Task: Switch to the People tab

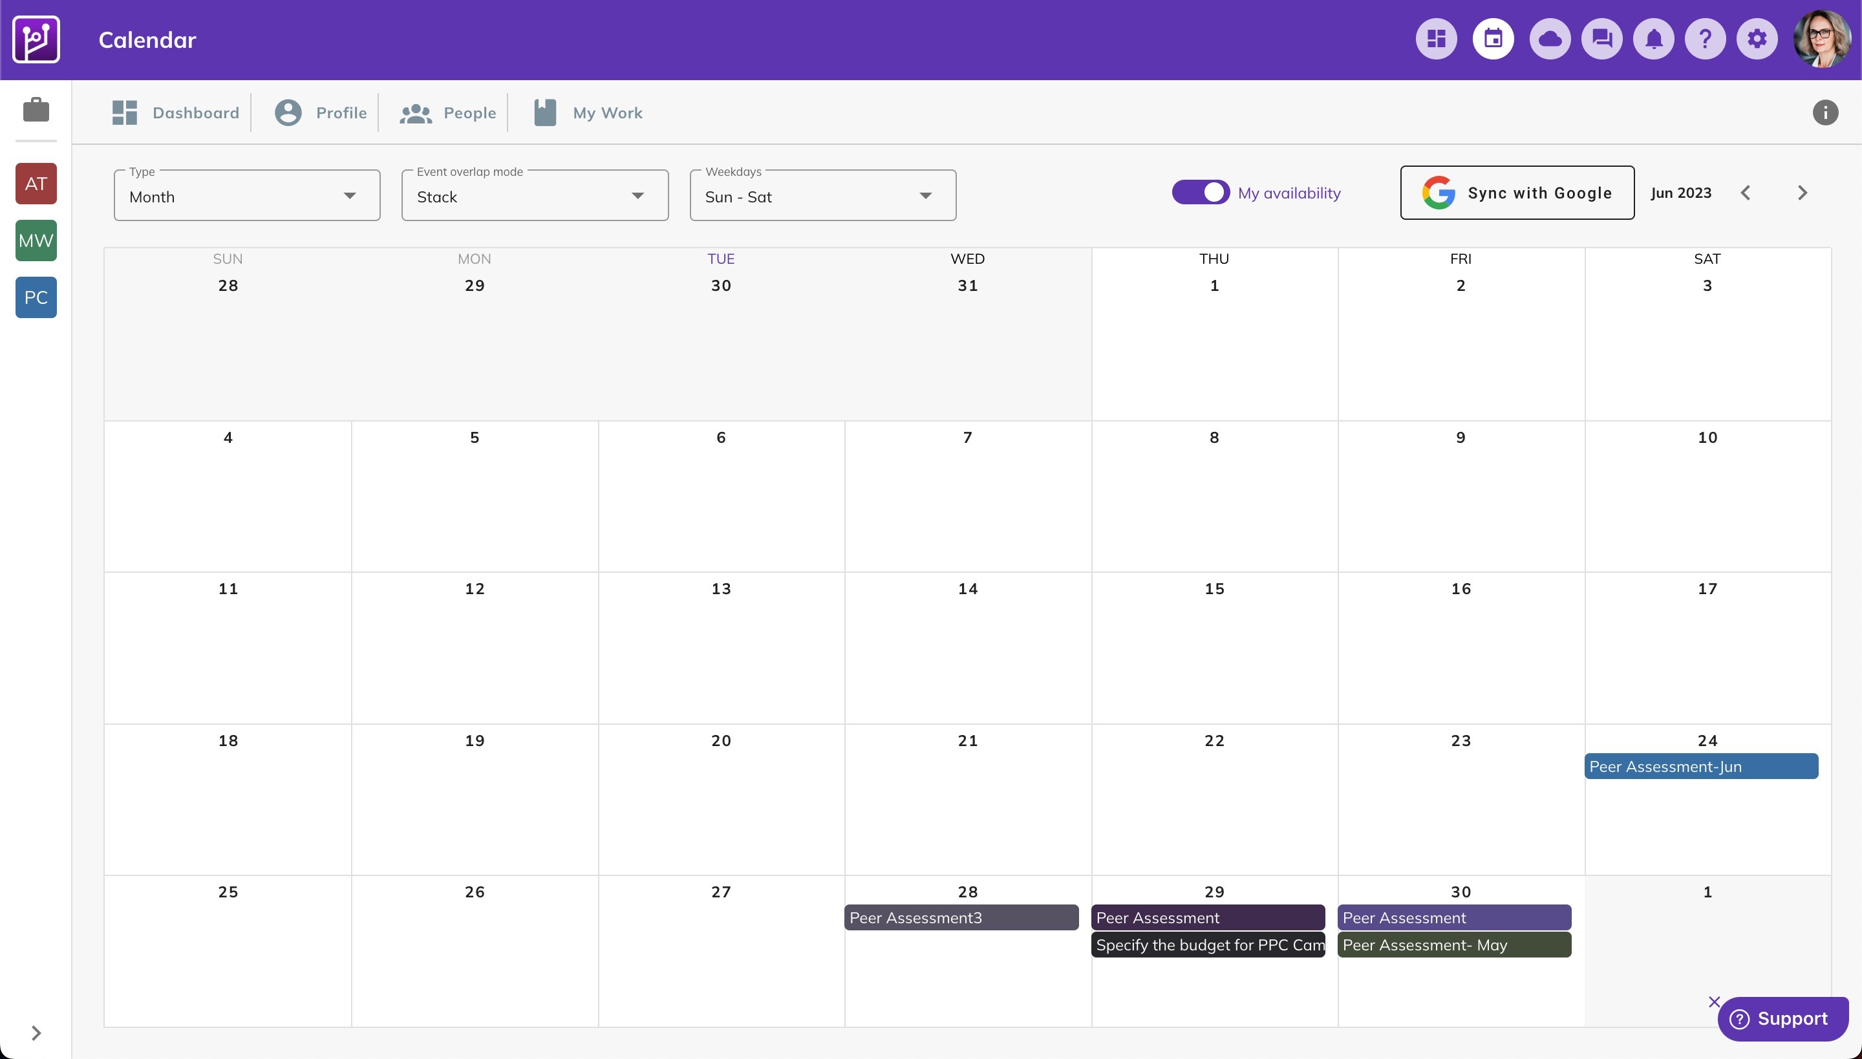Action: click(448, 112)
